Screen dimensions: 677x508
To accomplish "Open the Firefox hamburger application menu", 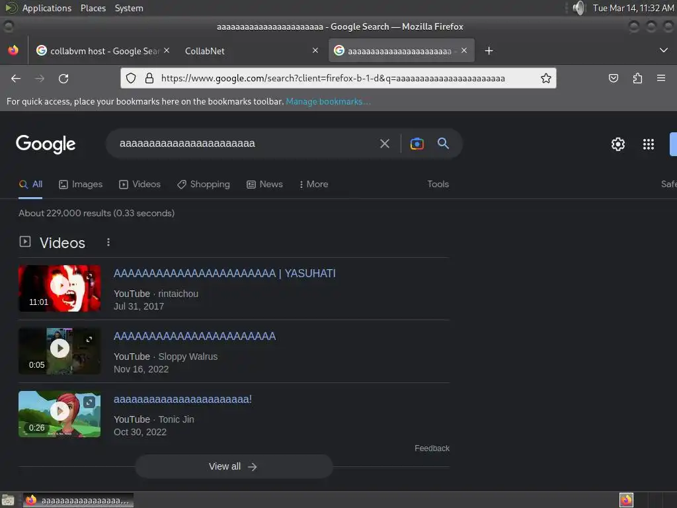I will coord(661,78).
